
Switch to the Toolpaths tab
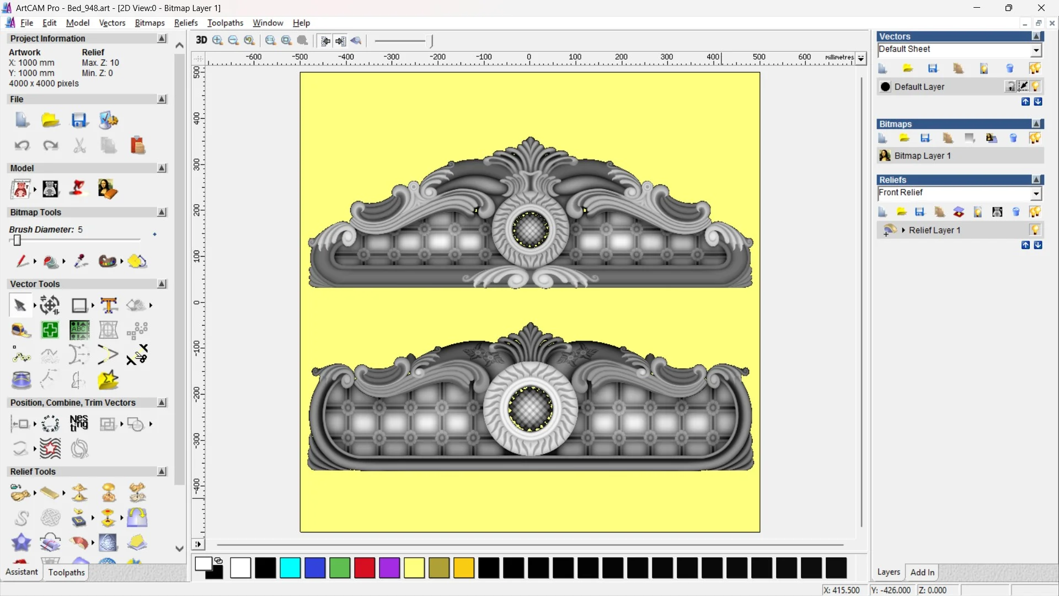(x=66, y=572)
